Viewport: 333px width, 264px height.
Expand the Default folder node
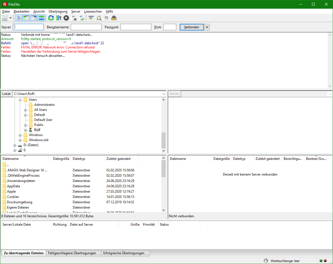coord(25,115)
